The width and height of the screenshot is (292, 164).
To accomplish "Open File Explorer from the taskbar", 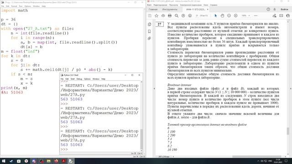I will 49,161.
